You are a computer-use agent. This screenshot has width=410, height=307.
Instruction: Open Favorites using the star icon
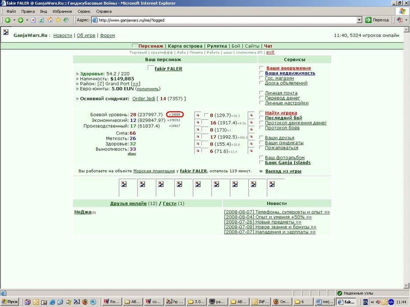coord(58,20)
